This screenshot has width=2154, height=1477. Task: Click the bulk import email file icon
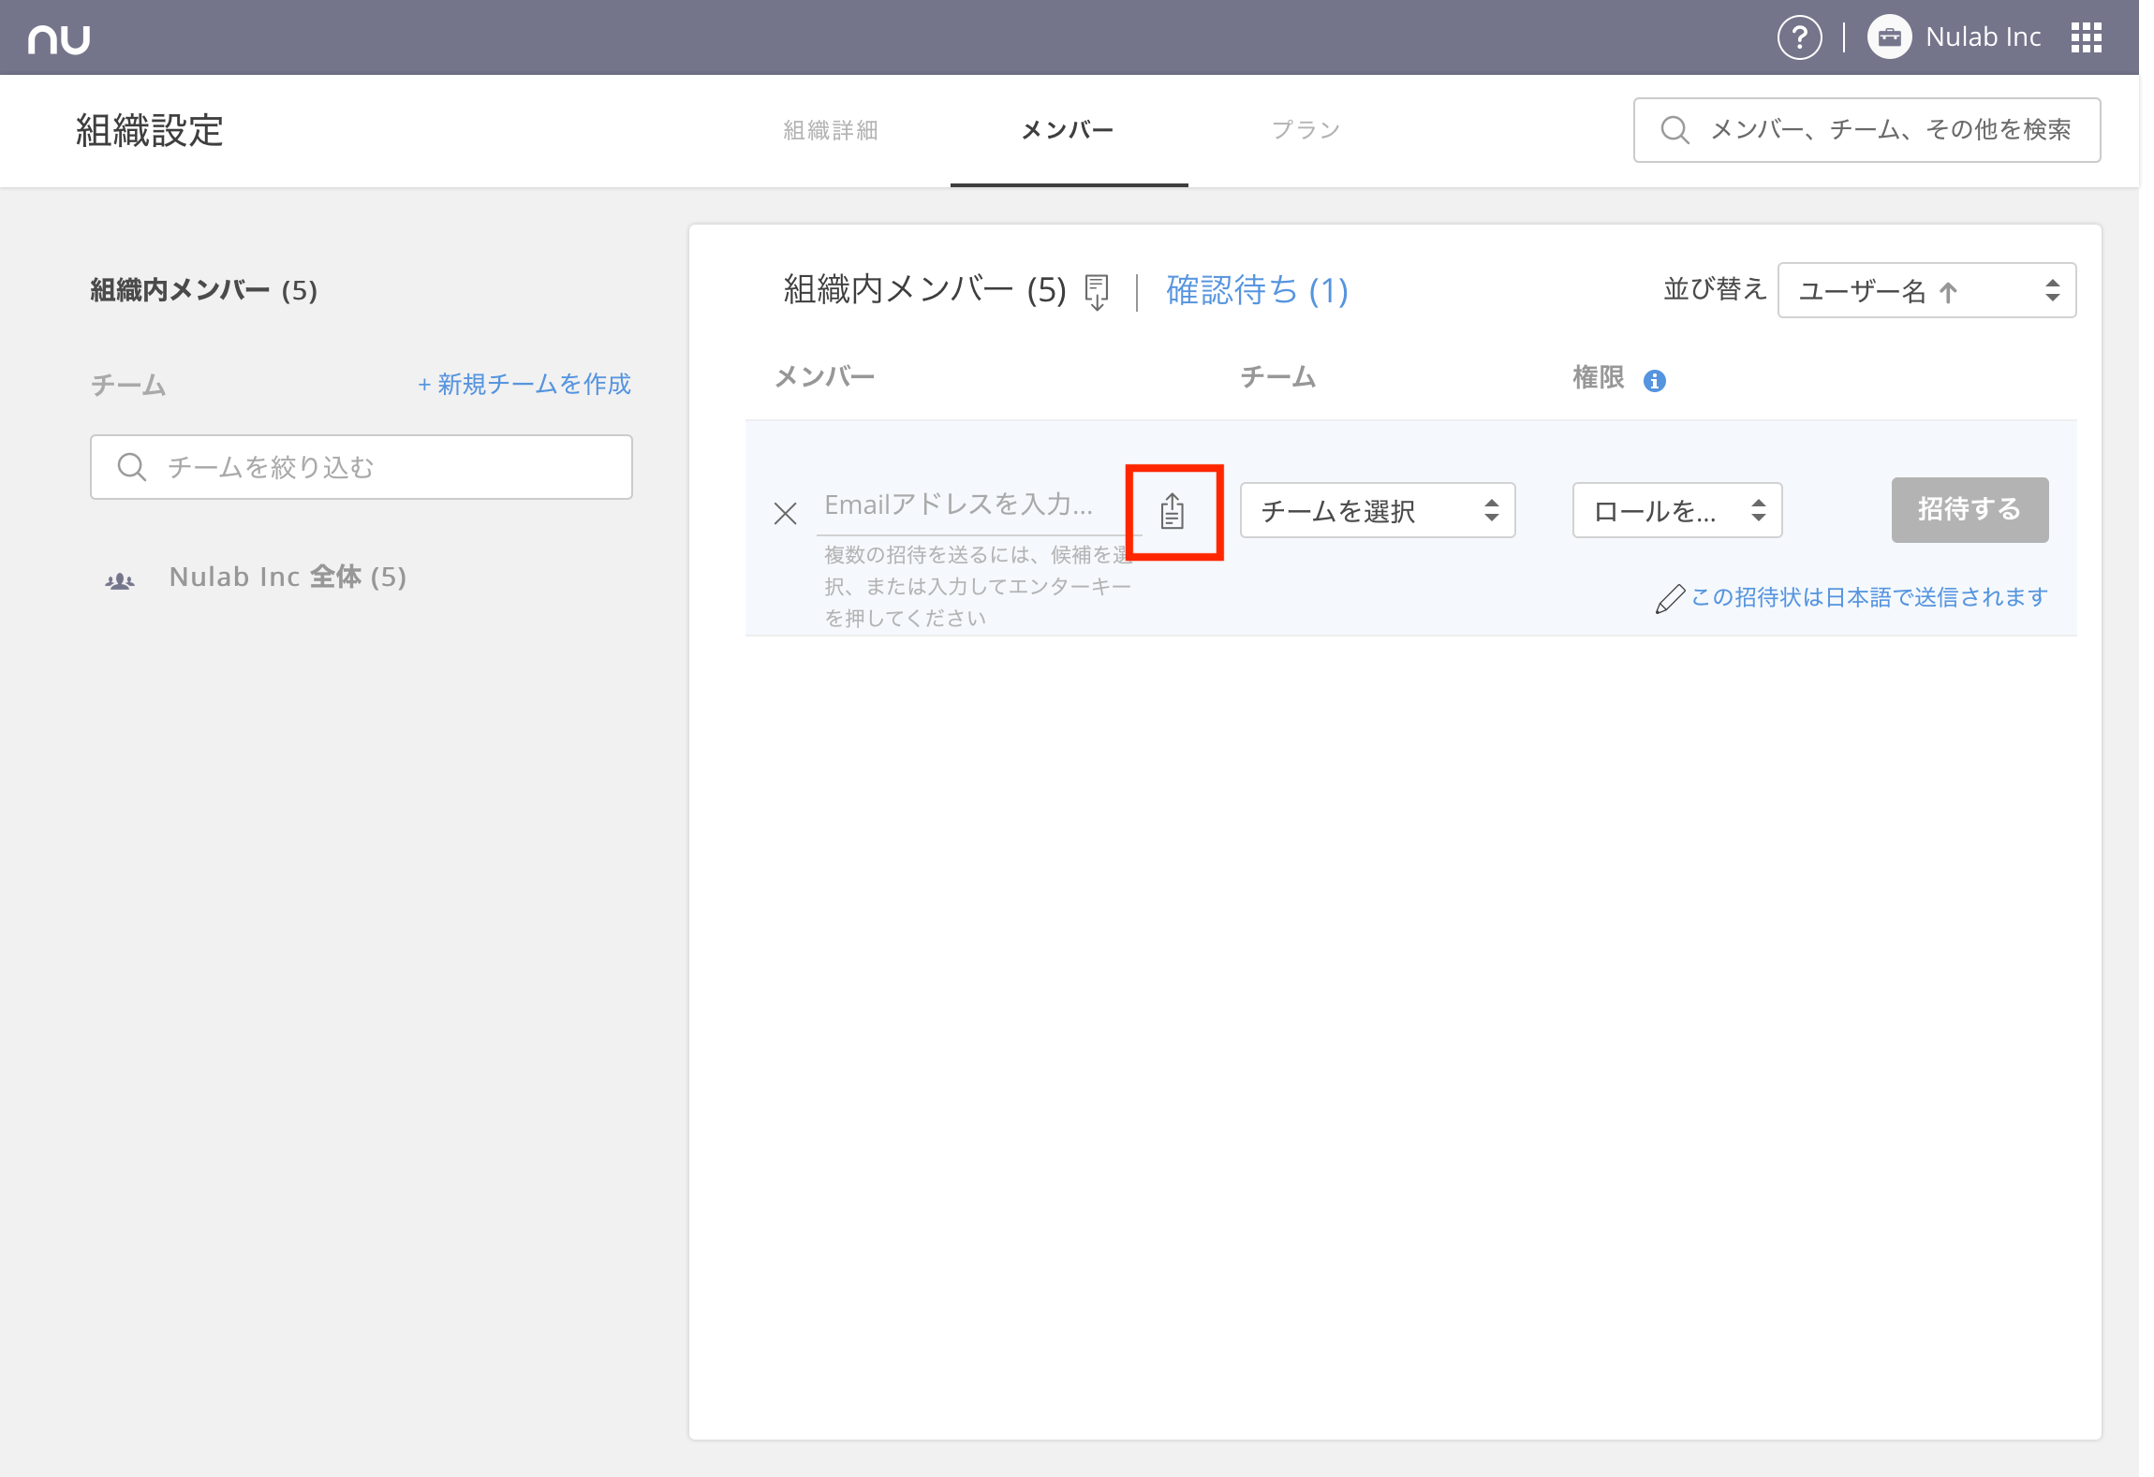(1173, 511)
